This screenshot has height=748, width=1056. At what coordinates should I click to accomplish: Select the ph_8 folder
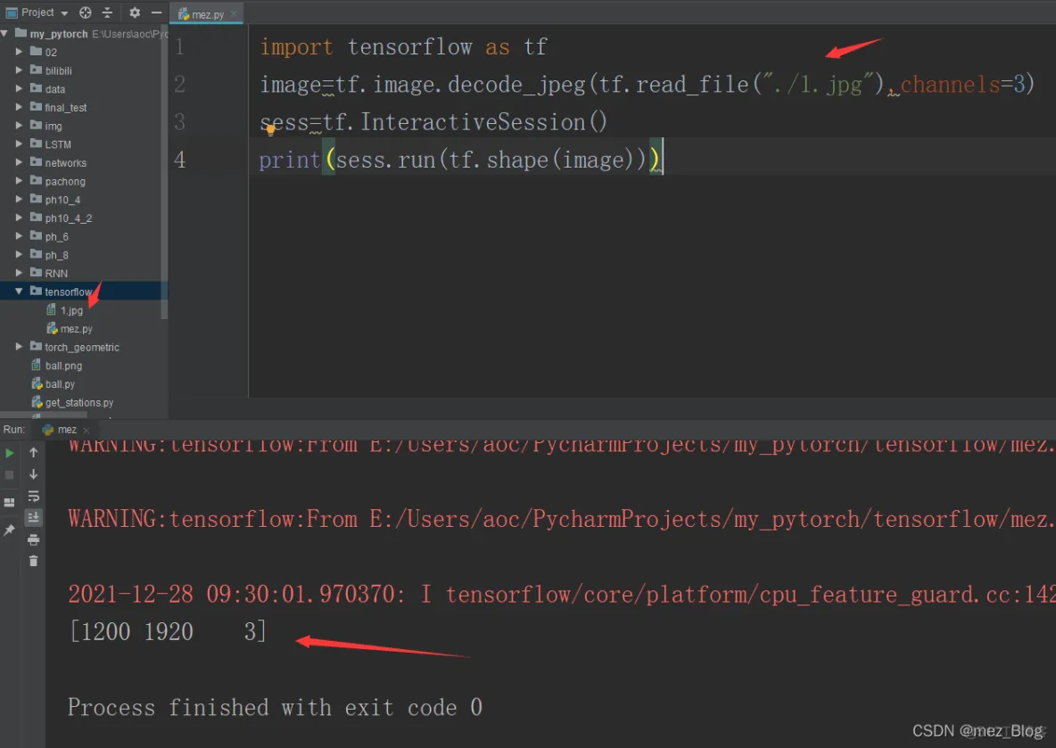(x=56, y=254)
